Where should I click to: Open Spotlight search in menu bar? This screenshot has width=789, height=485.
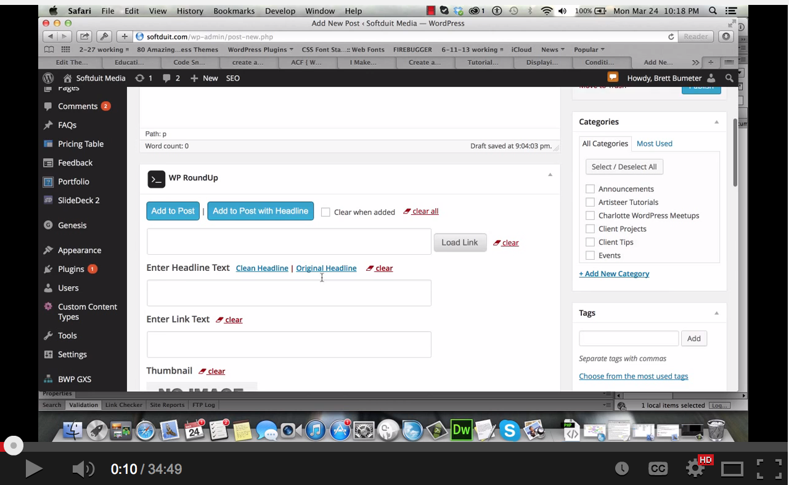pos(713,11)
